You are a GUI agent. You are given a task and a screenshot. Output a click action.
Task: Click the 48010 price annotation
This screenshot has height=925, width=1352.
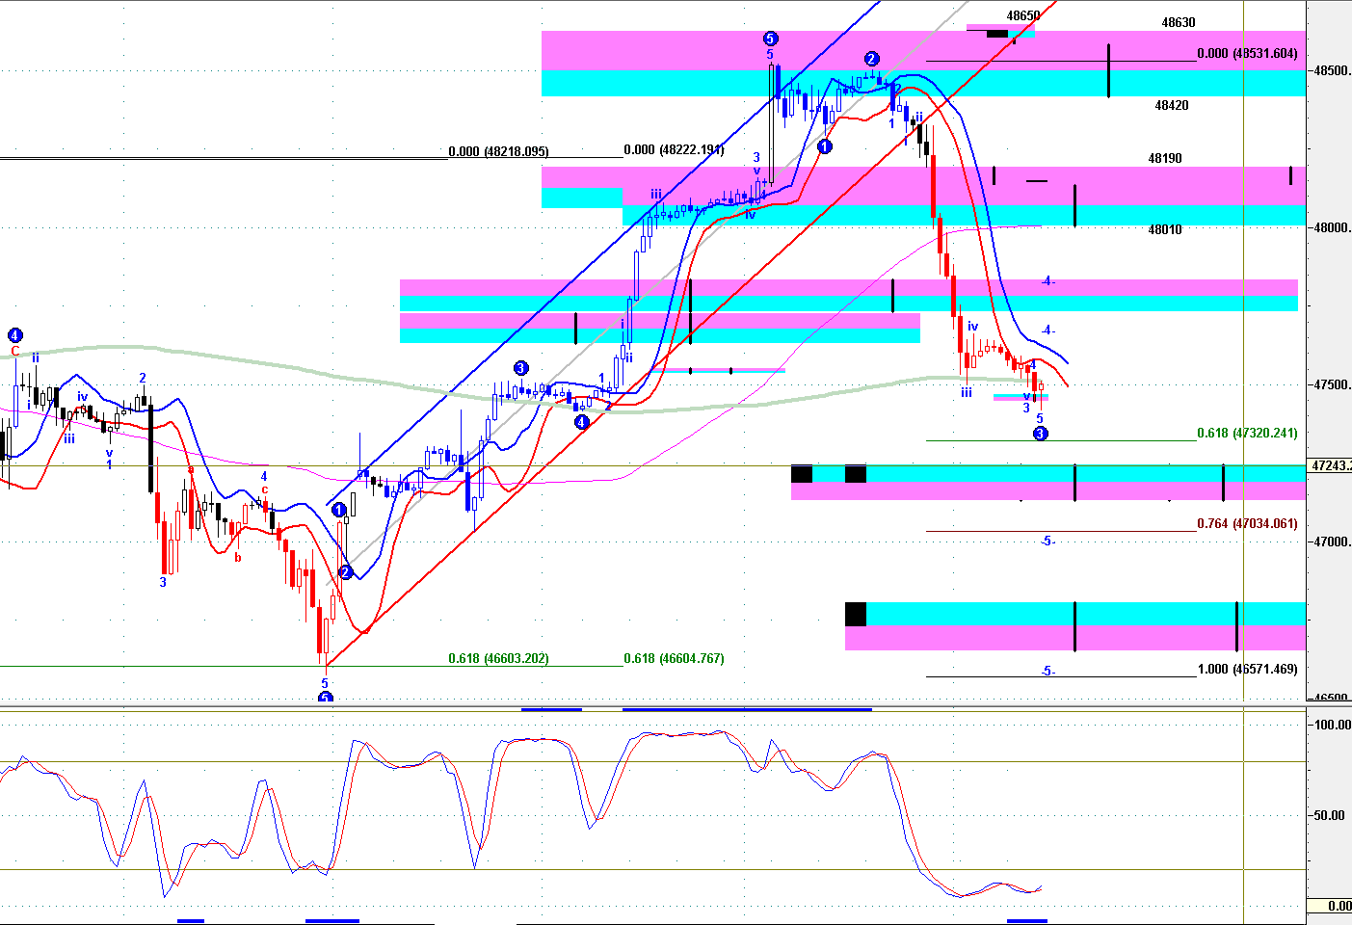[1165, 230]
